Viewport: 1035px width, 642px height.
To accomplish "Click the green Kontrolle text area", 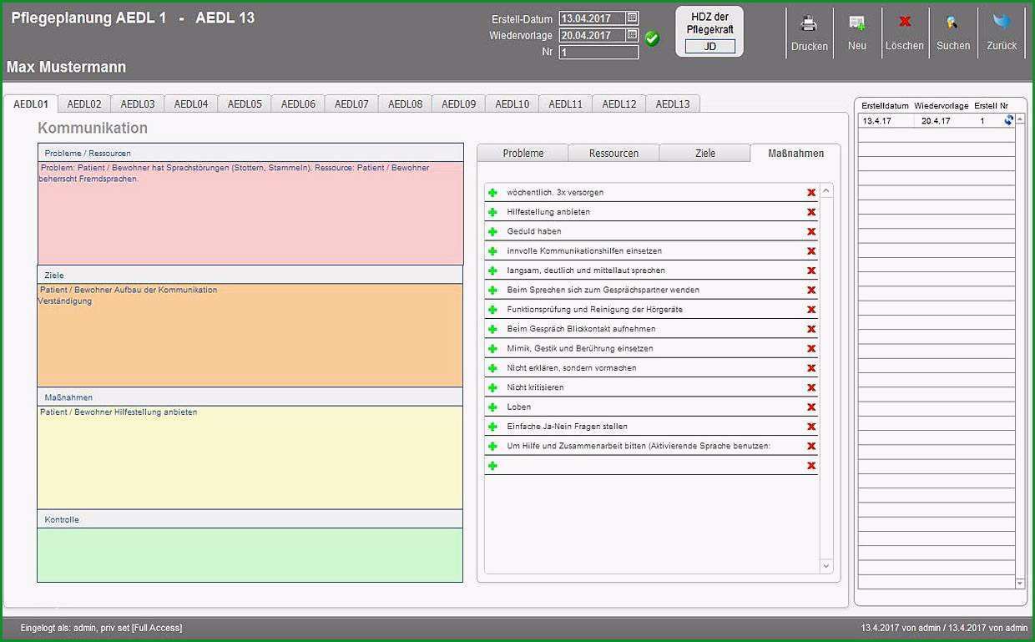I will 250,554.
